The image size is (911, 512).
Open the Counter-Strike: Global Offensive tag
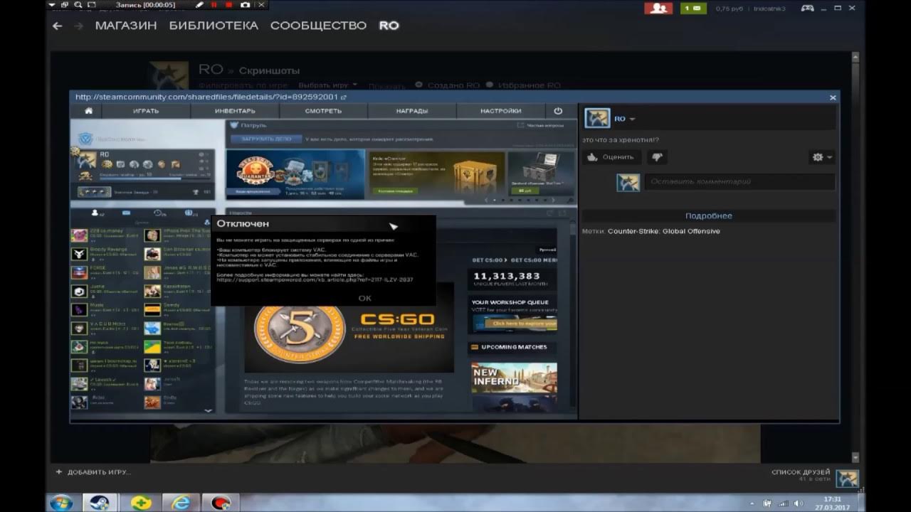(x=663, y=231)
